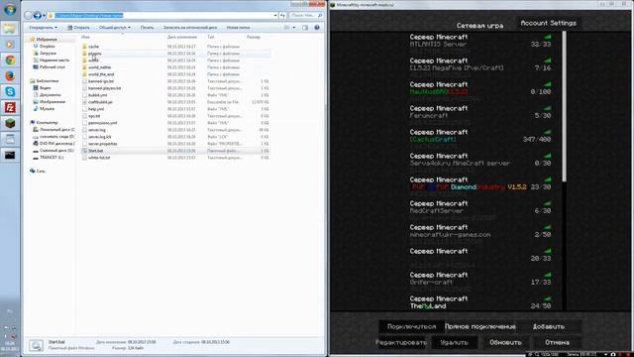Click the Minecraft server list scrollbar
The image size is (634, 357).
point(564,106)
